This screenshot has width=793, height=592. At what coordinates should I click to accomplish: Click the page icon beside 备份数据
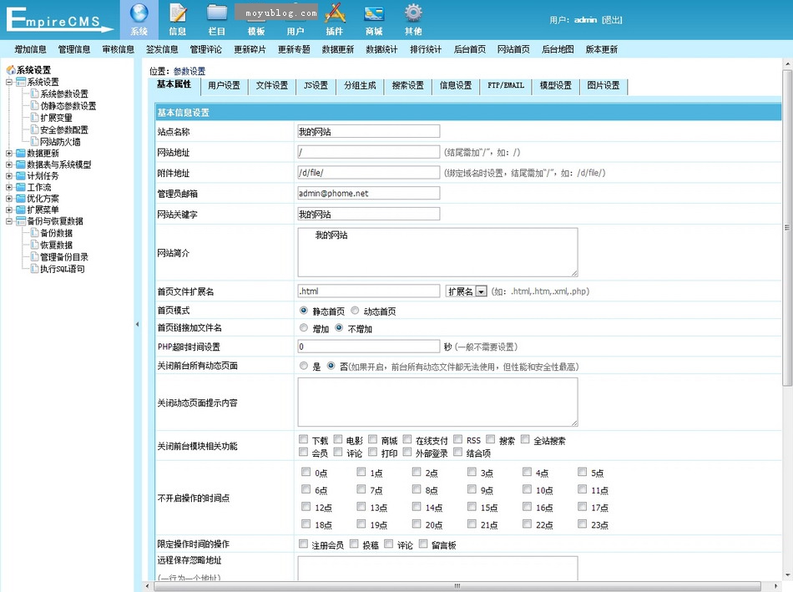(34, 233)
